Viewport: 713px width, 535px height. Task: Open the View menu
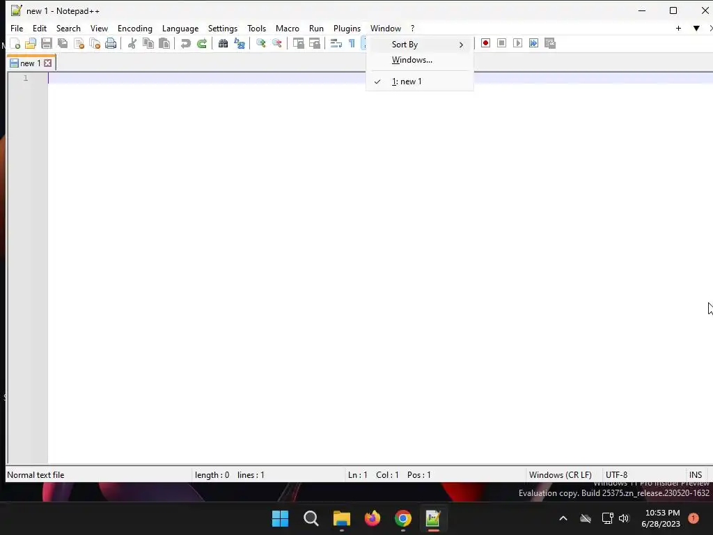[x=99, y=28]
